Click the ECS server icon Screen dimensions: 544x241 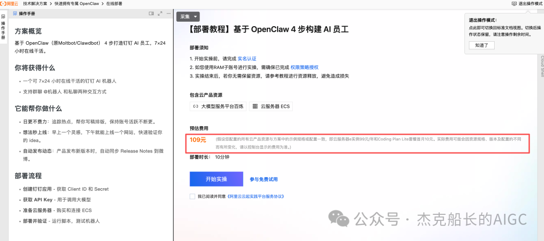point(256,107)
